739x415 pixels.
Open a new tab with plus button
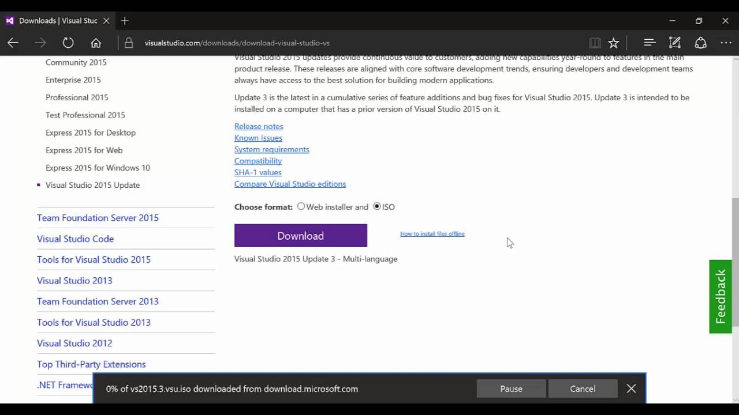tap(125, 21)
